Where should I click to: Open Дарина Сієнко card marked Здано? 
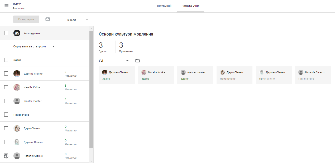(x=117, y=75)
